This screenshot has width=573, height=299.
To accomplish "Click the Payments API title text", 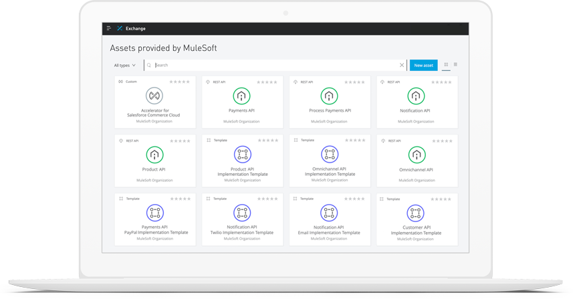I will [x=241, y=110].
